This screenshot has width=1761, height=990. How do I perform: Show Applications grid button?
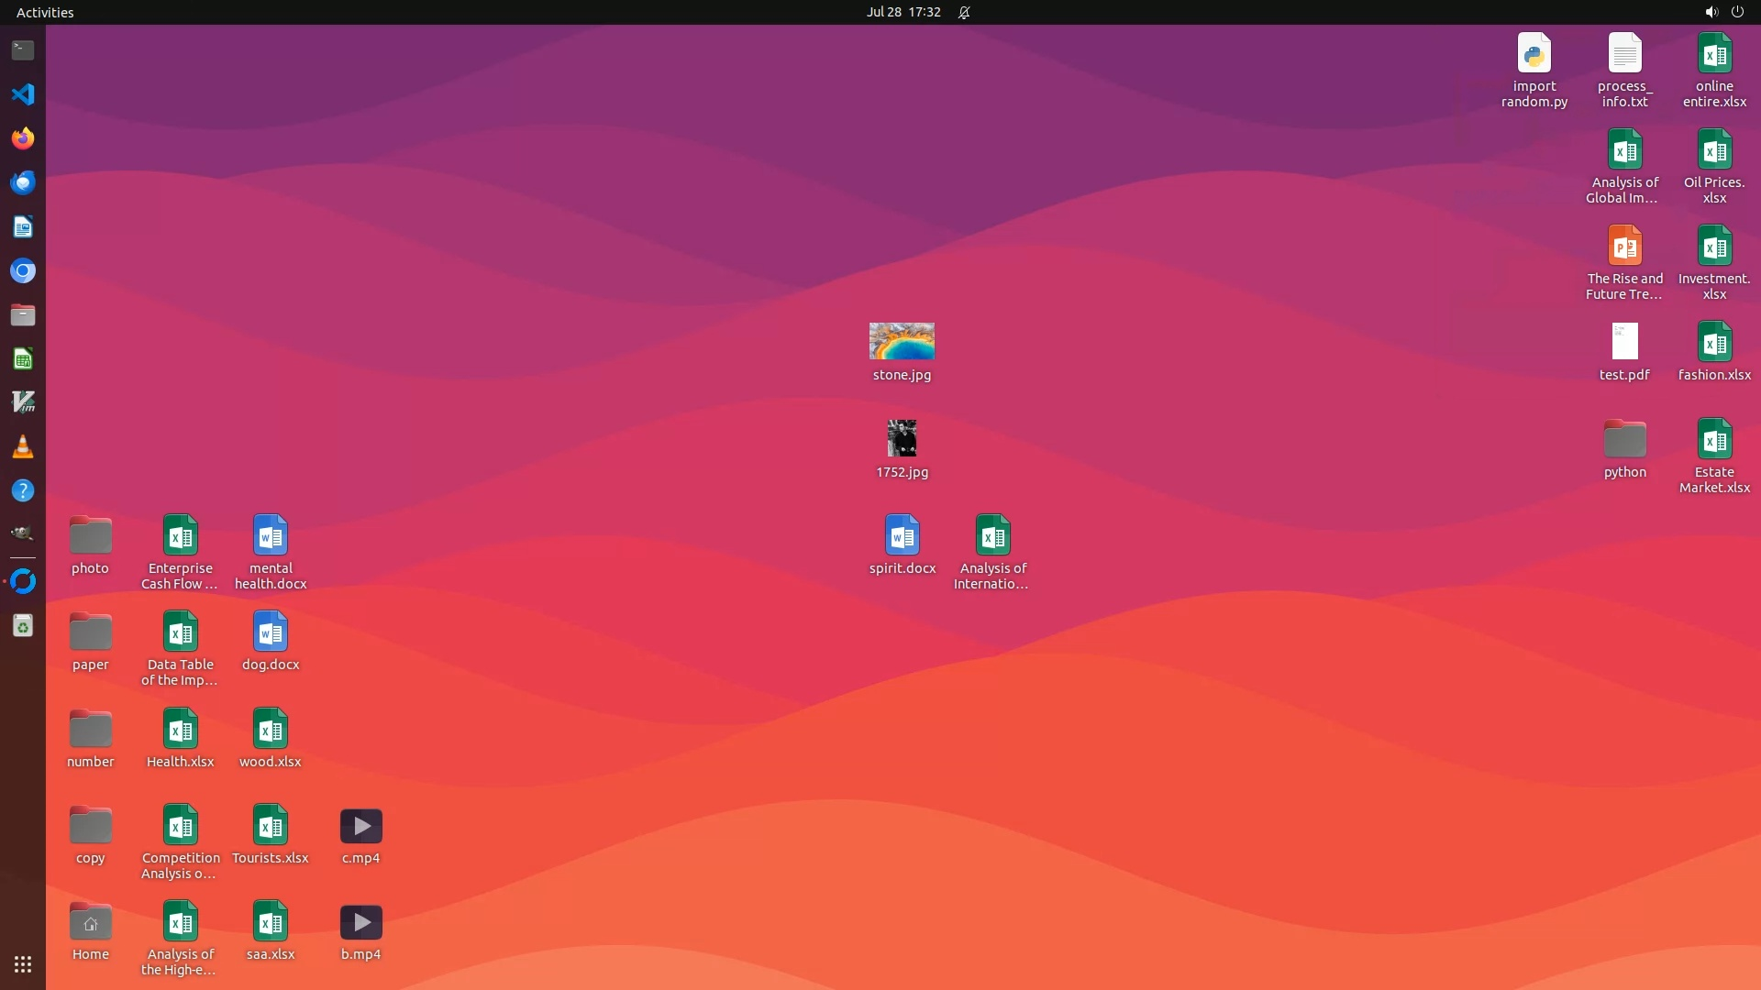click(23, 964)
